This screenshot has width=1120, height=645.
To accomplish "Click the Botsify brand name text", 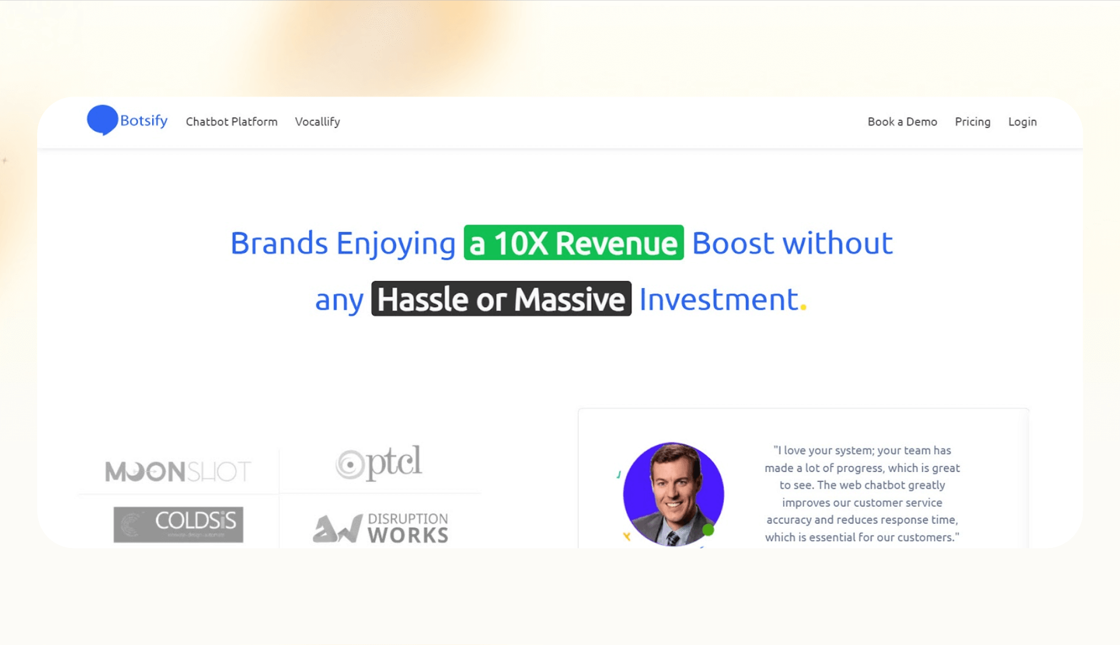I will [x=143, y=120].
